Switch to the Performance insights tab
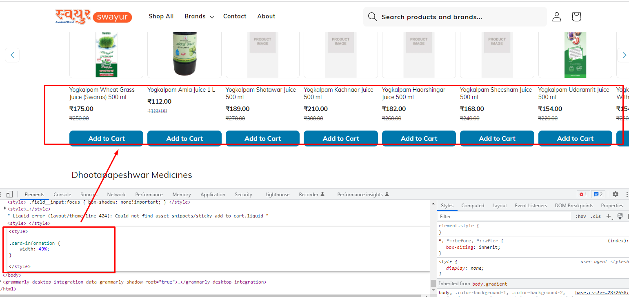Image resolution: width=629 pixels, height=297 pixels. pyautogui.click(x=363, y=195)
